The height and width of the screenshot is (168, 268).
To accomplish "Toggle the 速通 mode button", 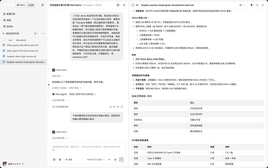I will click(69, 159).
